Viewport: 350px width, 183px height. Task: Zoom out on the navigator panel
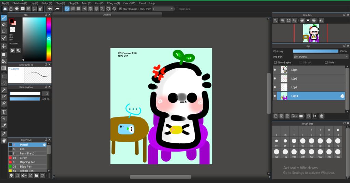click(295, 20)
